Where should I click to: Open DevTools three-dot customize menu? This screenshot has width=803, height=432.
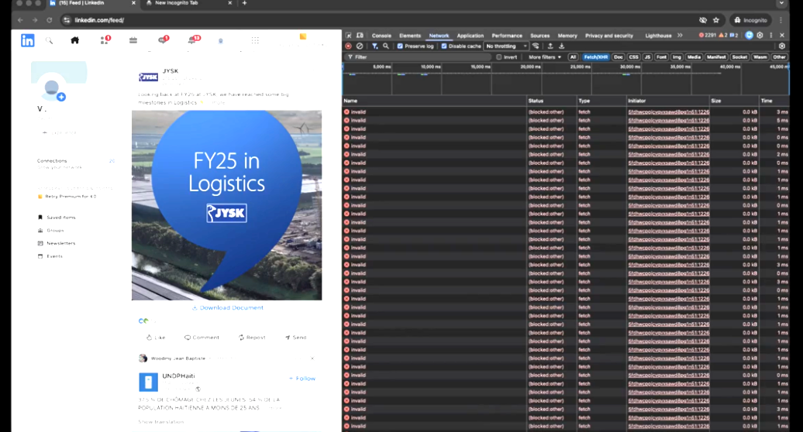tap(771, 36)
